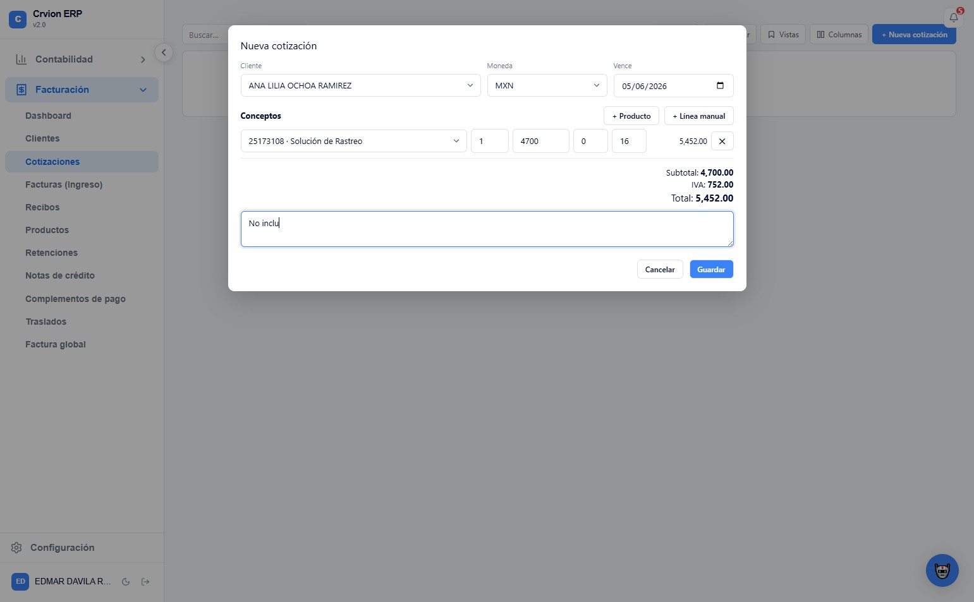Viewport: 974px width, 602px height.
Task: Collapse the Facturación section
Action: tap(143, 90)
